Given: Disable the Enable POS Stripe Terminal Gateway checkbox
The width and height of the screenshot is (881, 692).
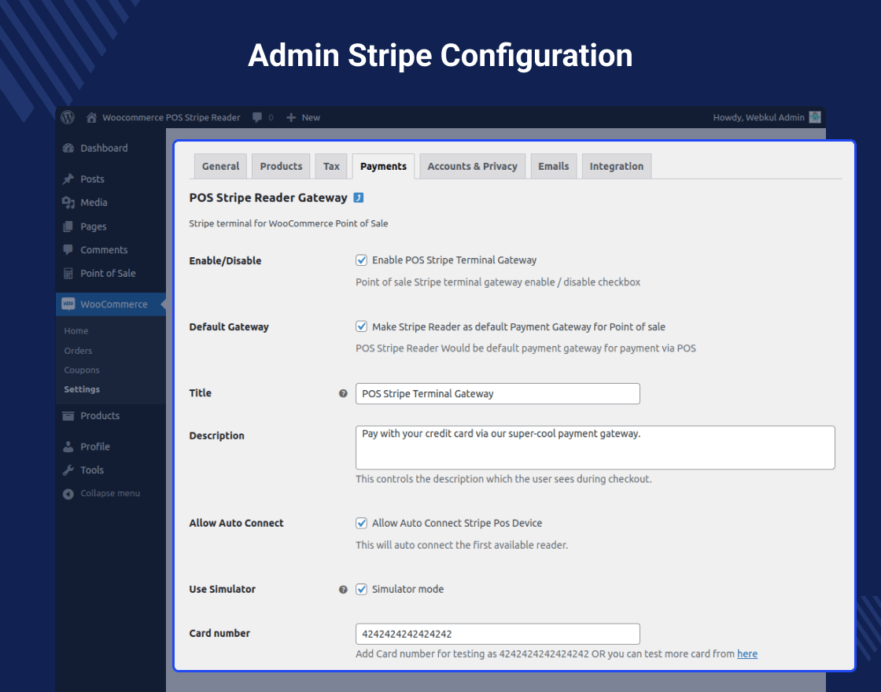Looking at the screenshot, I should [361, 259].
